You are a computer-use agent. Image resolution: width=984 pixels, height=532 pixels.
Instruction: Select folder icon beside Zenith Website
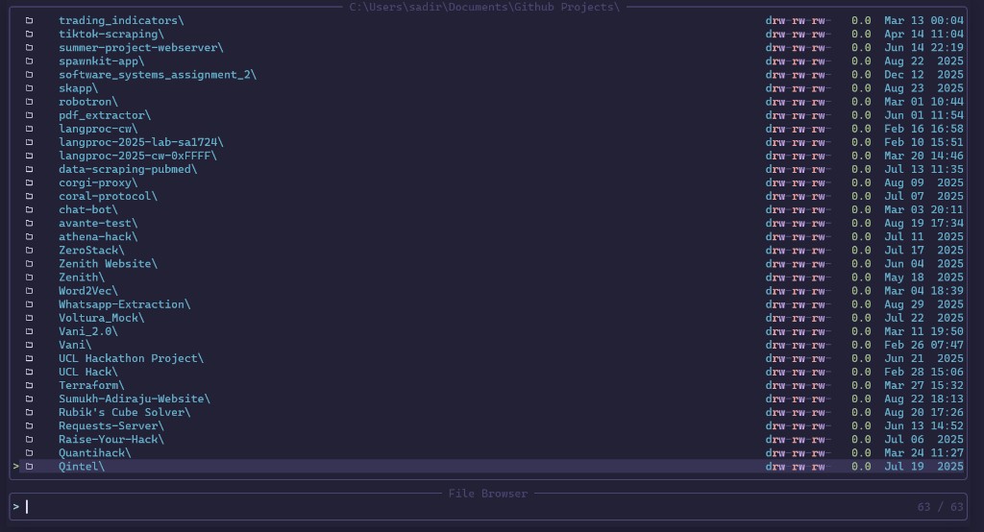29,264
